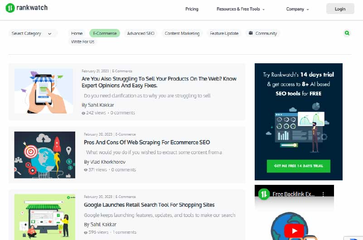Screen dimensions: 363x240
Task: Click the Login button
Action: pos(340,9)
